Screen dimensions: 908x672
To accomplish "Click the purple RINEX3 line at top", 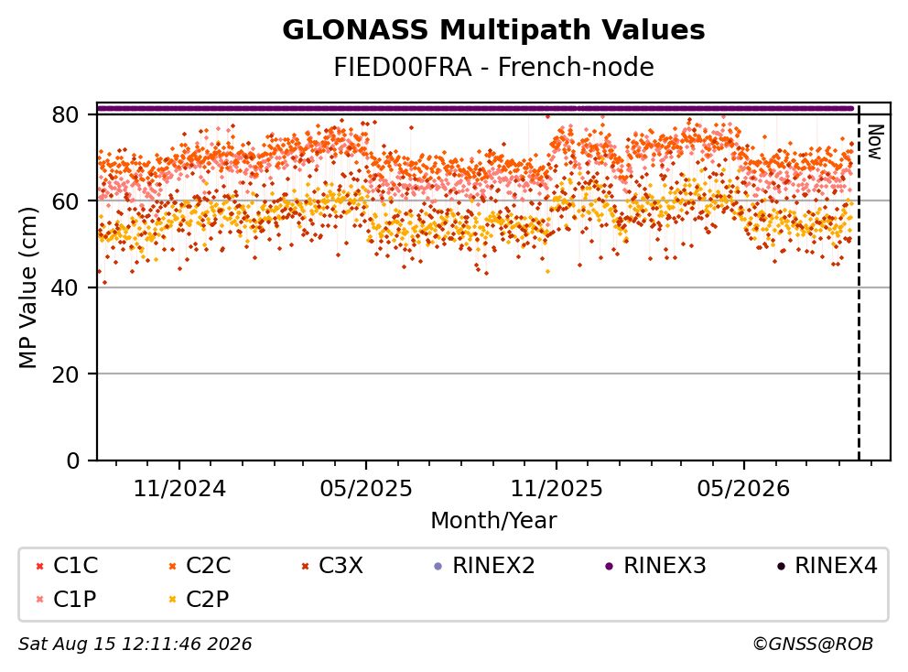I will pyautogui.click(x=475, y=108).
